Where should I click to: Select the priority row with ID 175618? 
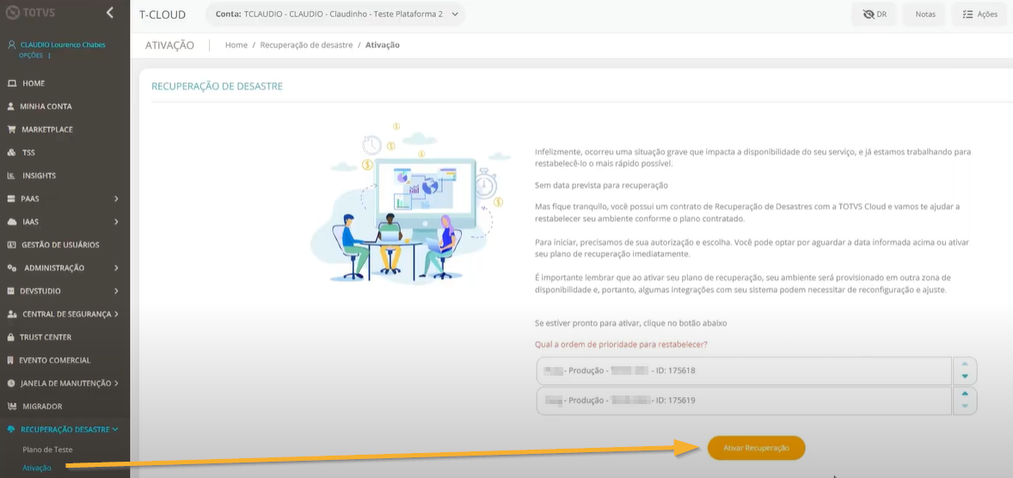pos(744,371)
